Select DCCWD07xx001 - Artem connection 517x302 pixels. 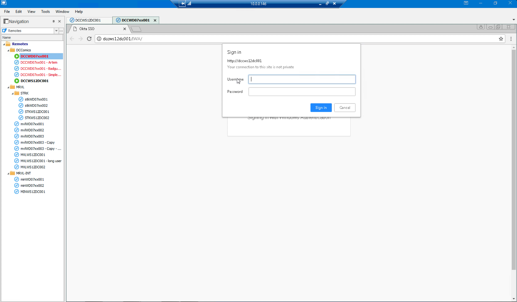tap(39, 62)
